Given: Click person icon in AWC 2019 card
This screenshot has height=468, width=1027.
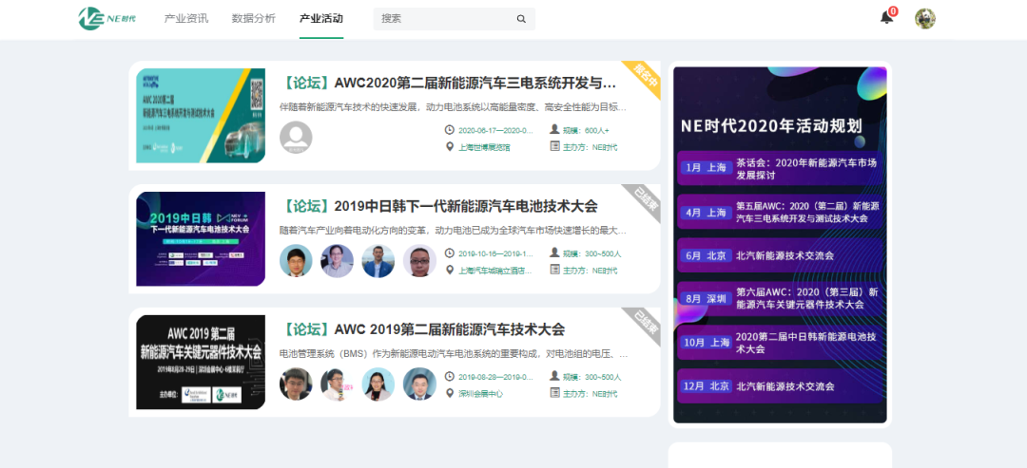Looking at the screenshot, I should click(x=554, y=376).
